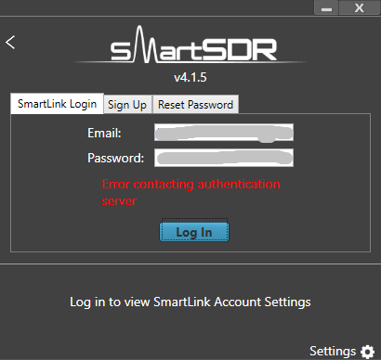
Task: Select the Reset Password tab
Action: click(x=195, y=105)
